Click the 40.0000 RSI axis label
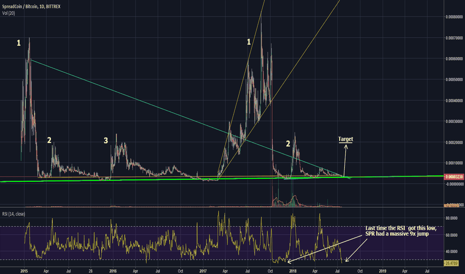The image size is (465, 274). [452, 252]
